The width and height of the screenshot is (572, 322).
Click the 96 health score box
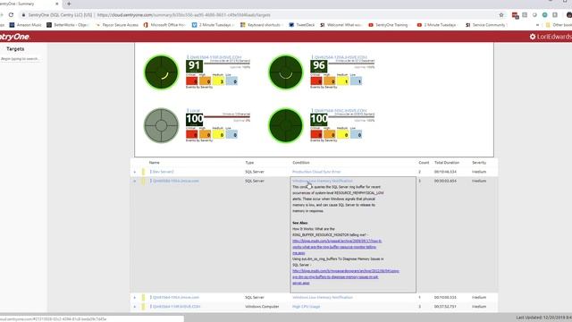pyautogui.click(x=319, y=66)
